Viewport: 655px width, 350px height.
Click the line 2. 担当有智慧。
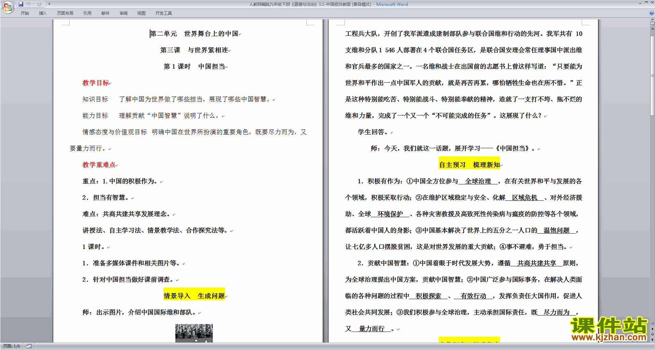[x=106, y=198]
